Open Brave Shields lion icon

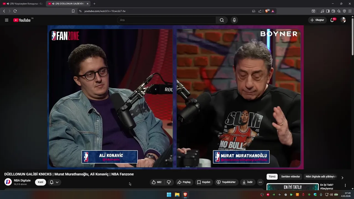(267, 11)
